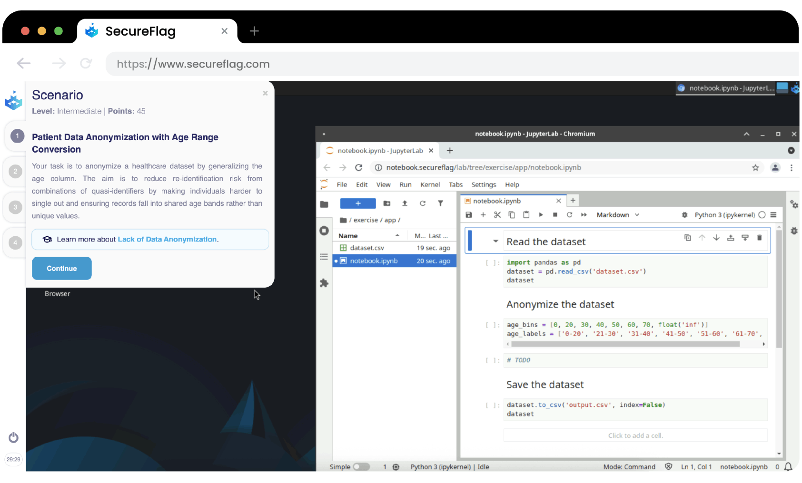
Task: Close the notebook.ipynb JupyterLab document tab
Action: (x=559, y=201)
